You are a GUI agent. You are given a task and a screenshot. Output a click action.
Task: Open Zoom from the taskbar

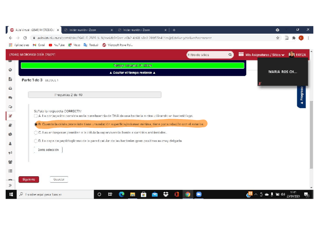tap(199, 194)
